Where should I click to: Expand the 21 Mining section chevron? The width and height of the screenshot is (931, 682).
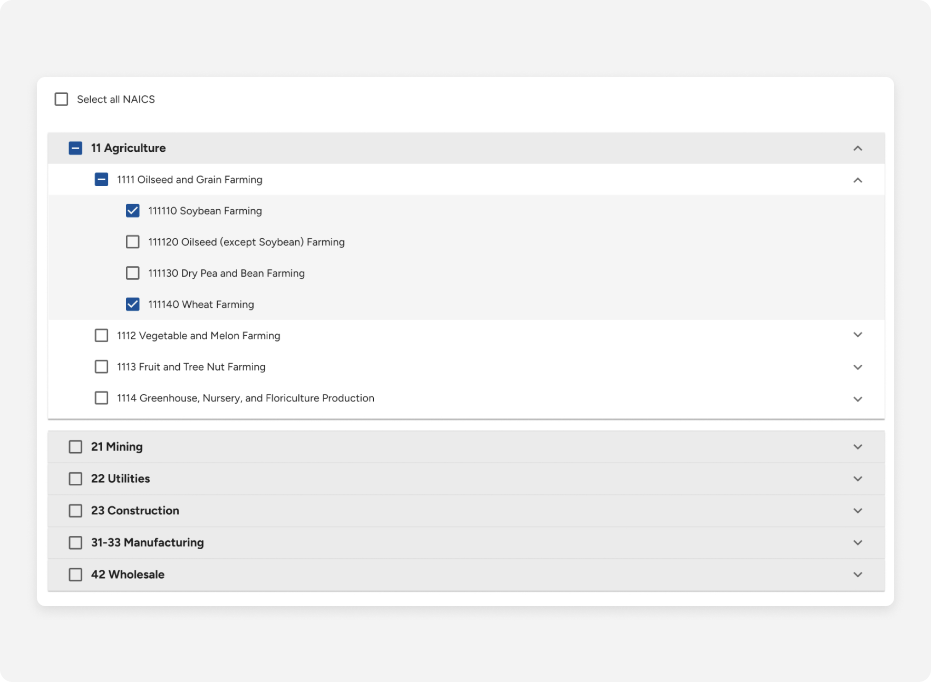[x=858, y=447]
